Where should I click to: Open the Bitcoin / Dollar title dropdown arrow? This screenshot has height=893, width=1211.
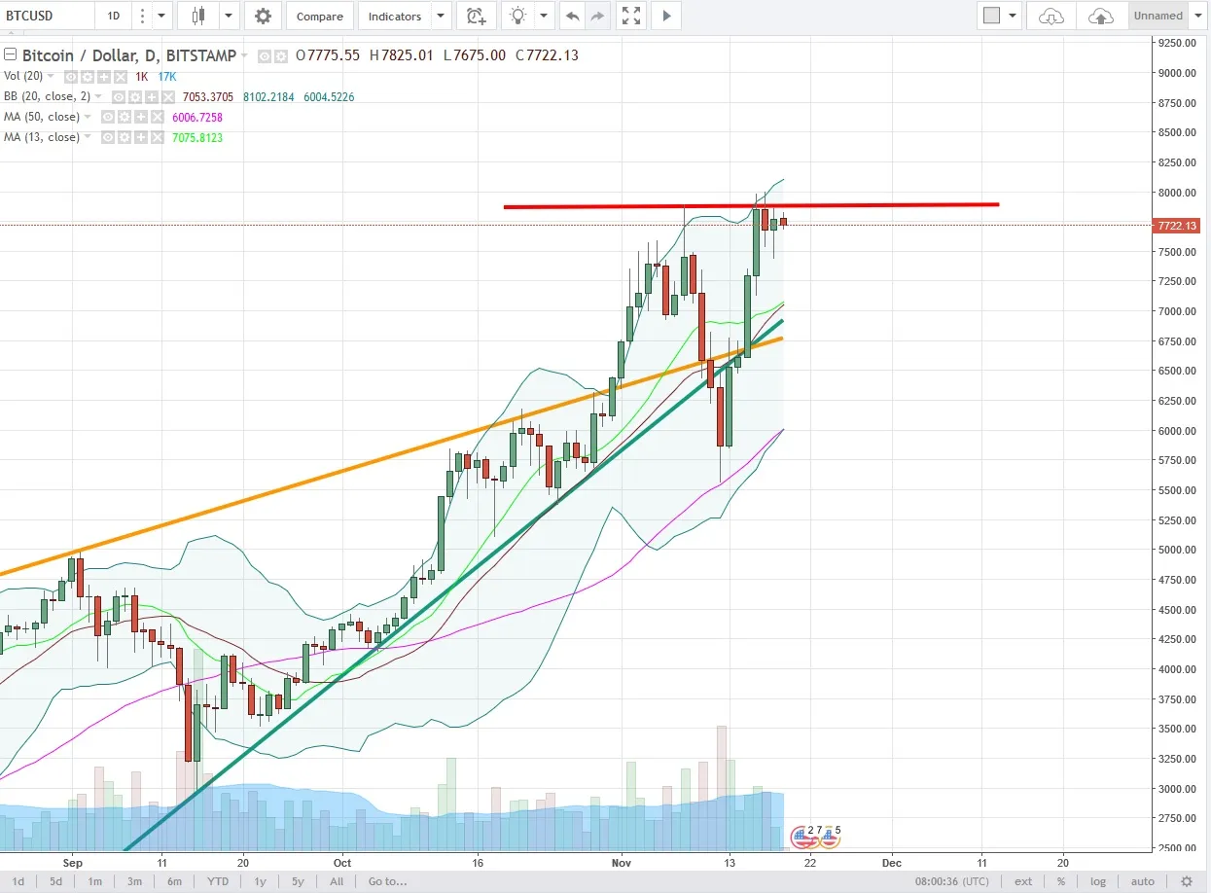coord(244,56)
